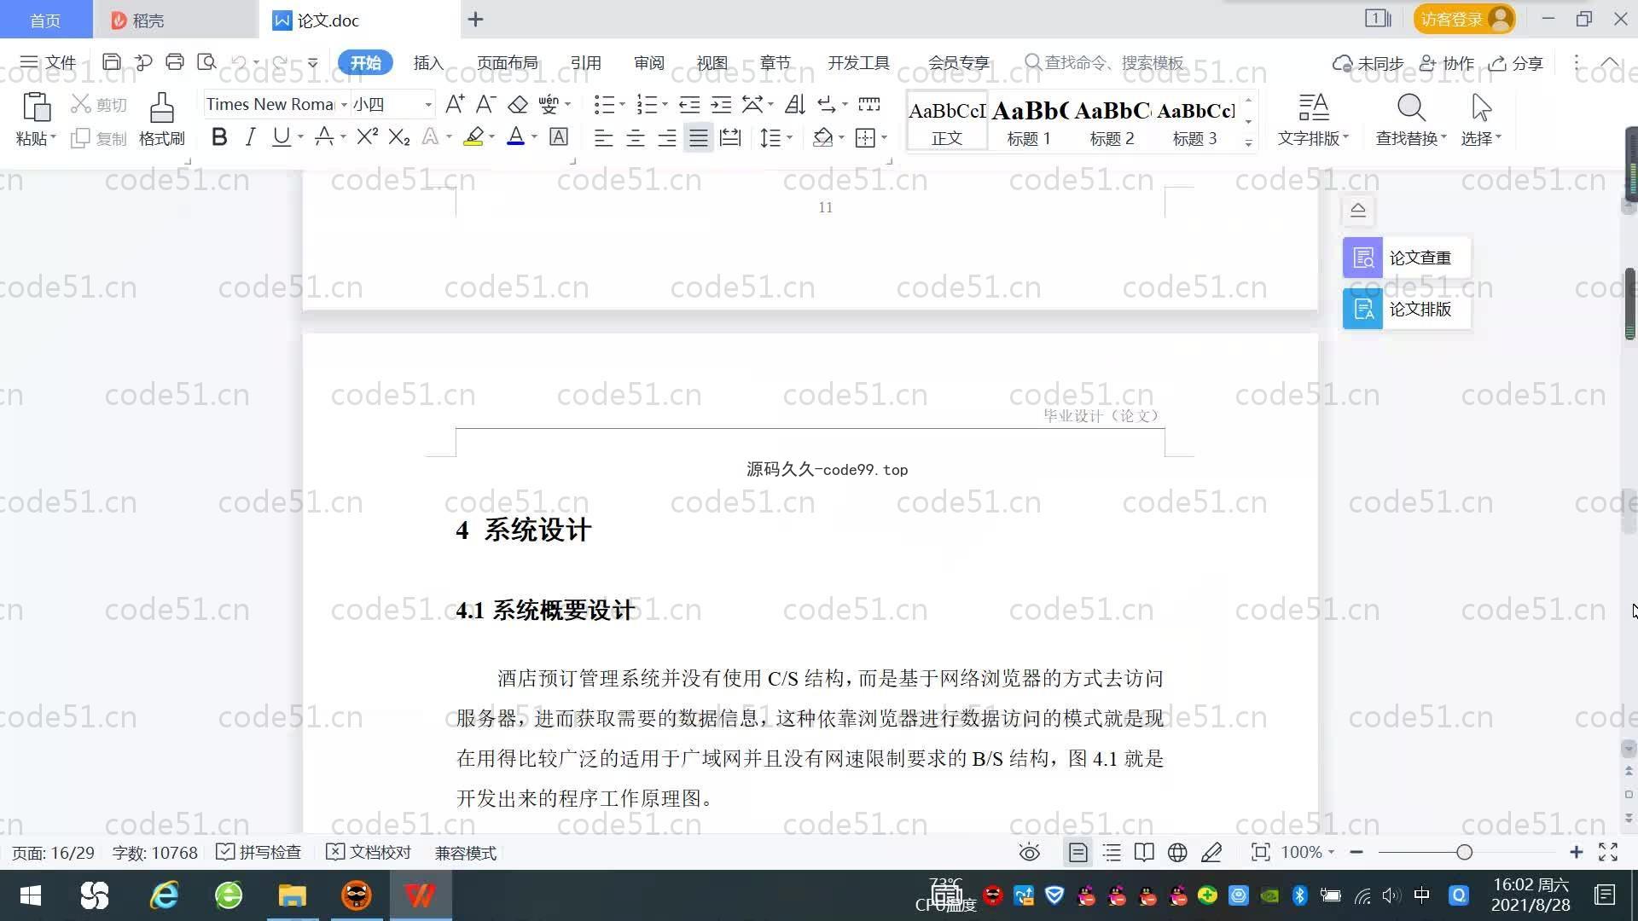Justify the paragraph text

[698, 137]
